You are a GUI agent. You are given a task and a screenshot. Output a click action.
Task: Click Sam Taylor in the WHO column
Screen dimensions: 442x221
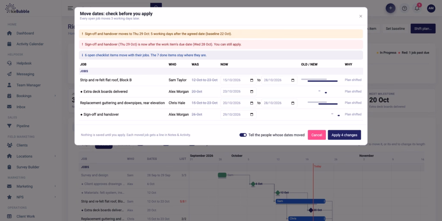pos(177,80)
